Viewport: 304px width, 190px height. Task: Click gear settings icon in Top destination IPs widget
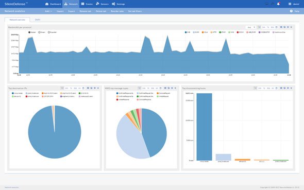[x=95, y=88]
